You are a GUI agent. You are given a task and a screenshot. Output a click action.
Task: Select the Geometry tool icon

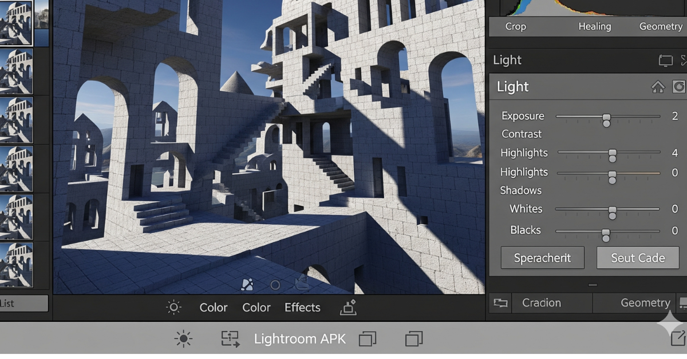(661, 26)
